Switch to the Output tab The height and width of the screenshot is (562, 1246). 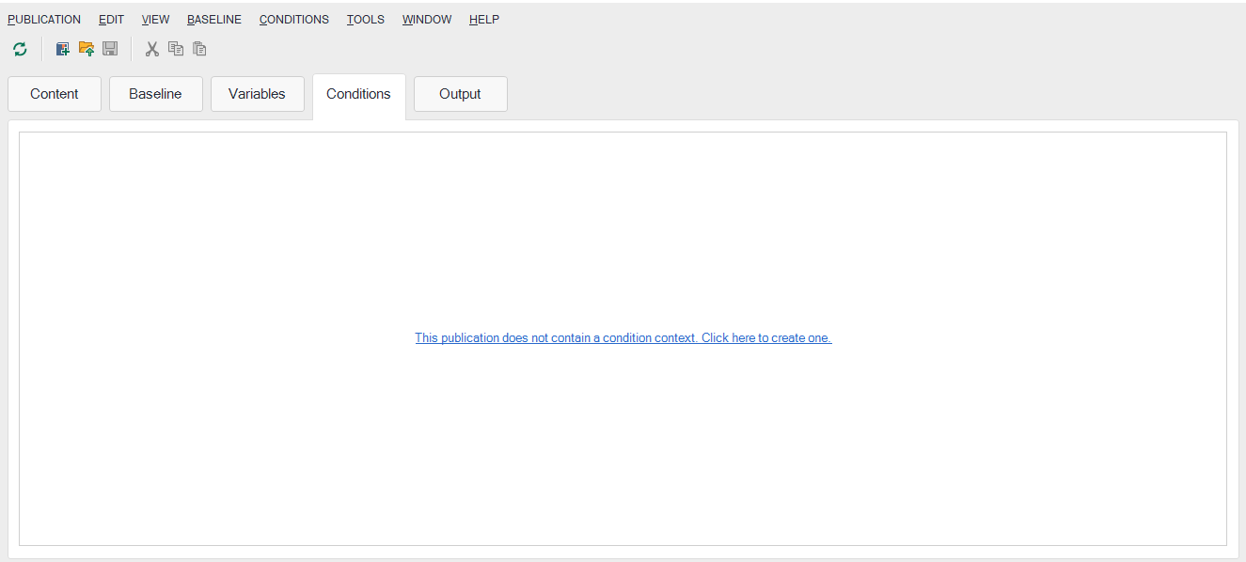[461, 94]
